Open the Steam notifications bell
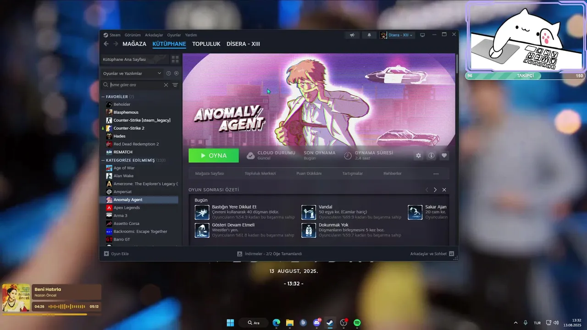This screenshot has height=330, width=587. (x=369, y=35)
